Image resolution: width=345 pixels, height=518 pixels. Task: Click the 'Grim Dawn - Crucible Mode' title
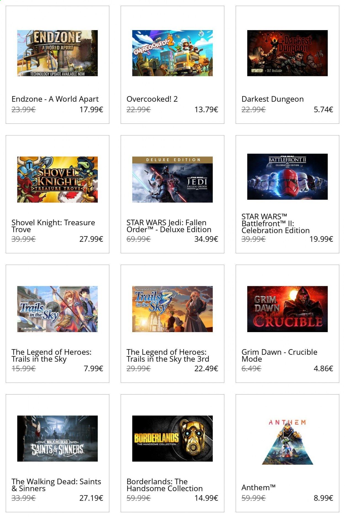pyautogui.click(x=279, y=355)
